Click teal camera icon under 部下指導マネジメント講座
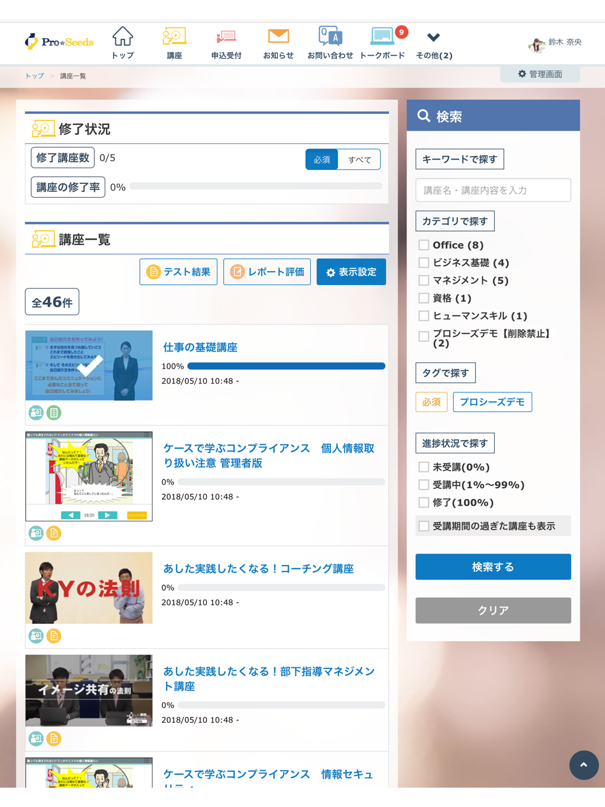The width and height of the screenshot is (605, 807). click(x=36, y=739)
